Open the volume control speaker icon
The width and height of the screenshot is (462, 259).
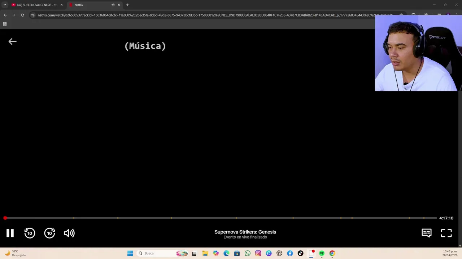coord(69,233)
